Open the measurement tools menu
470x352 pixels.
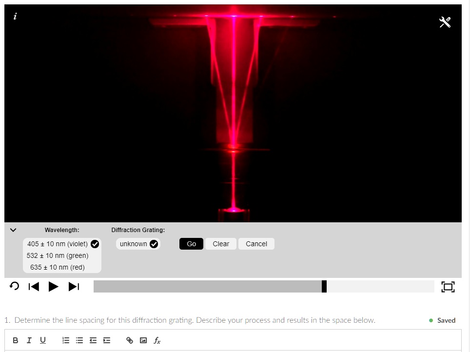pyautogui.click(x=444, y=22)
